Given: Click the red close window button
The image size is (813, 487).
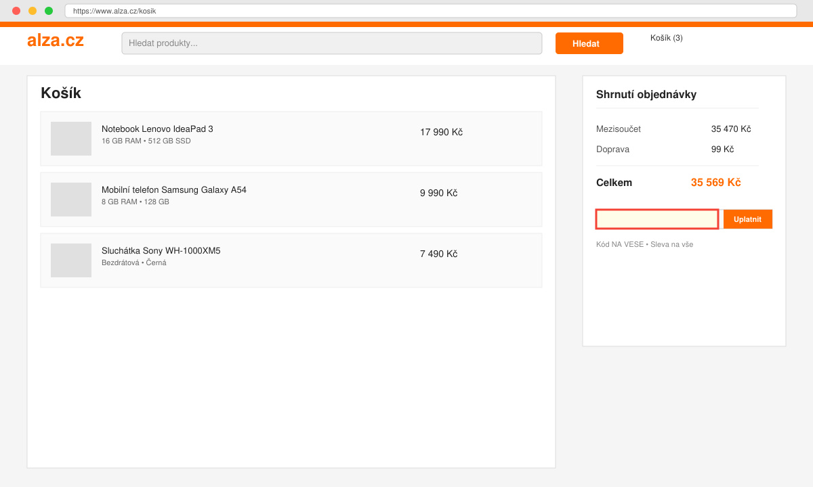Looking at the screenshot, I should [x=16, y=11].
